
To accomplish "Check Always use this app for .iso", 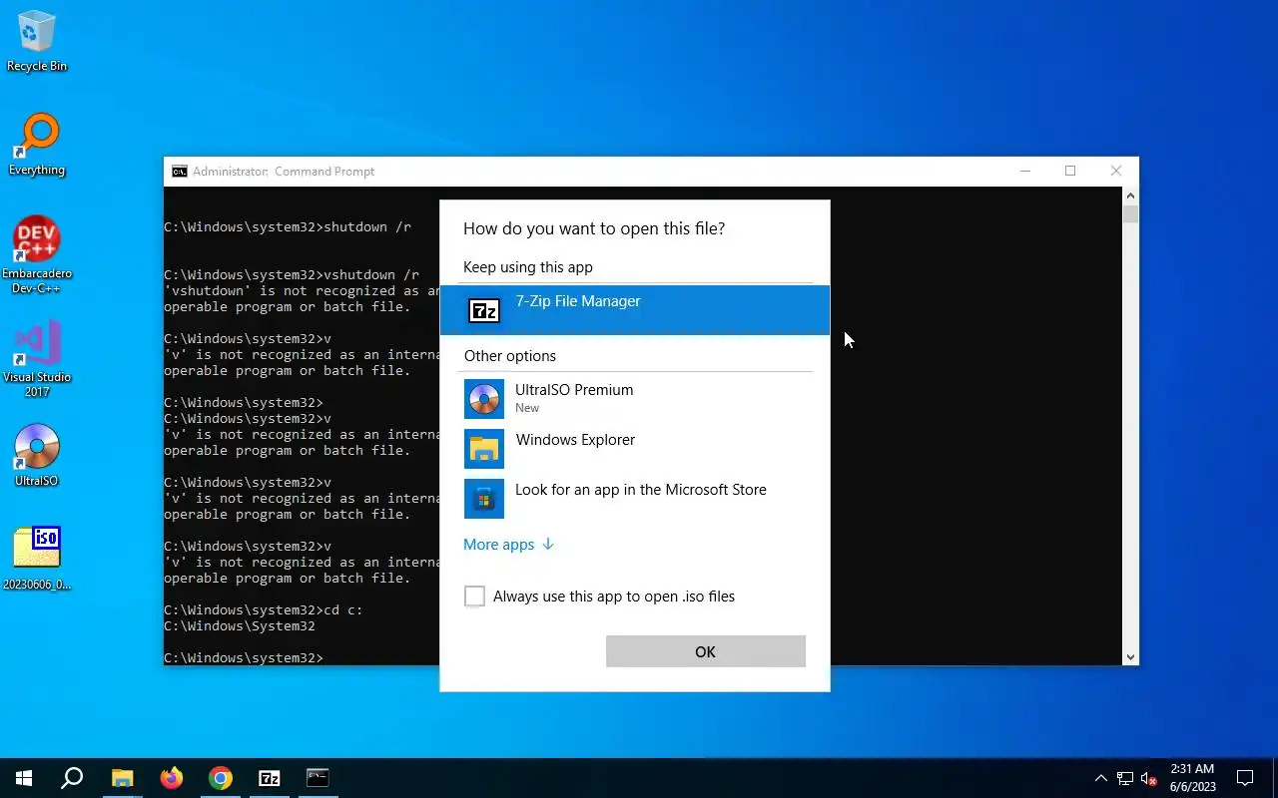I will tap(474, 597).
